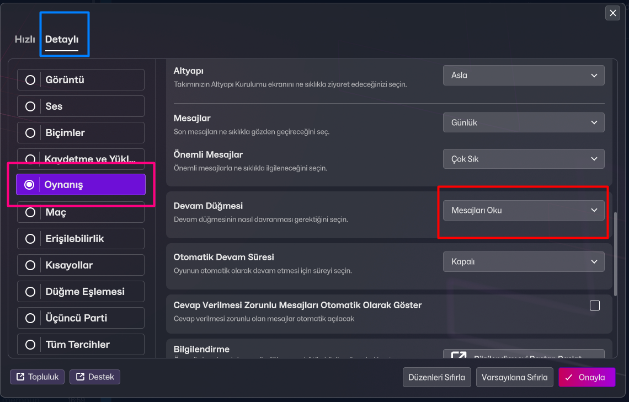Open the Altyapı dropdown showing Asla
The width and height of the screenshot is (629, 402).
point(524,76)
